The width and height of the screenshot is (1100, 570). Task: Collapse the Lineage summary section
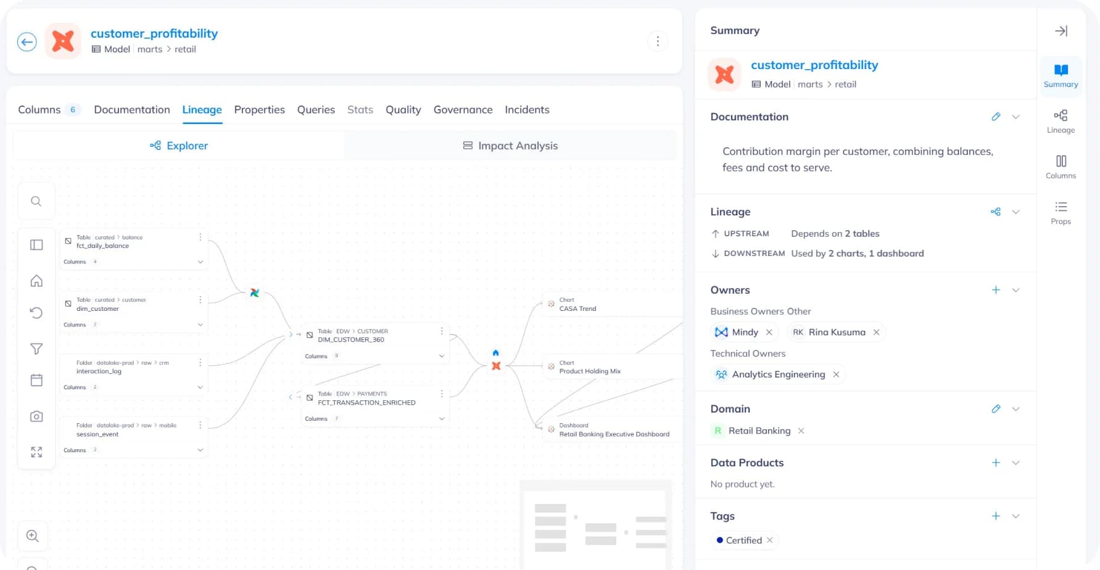click(x=1015, y=212)
